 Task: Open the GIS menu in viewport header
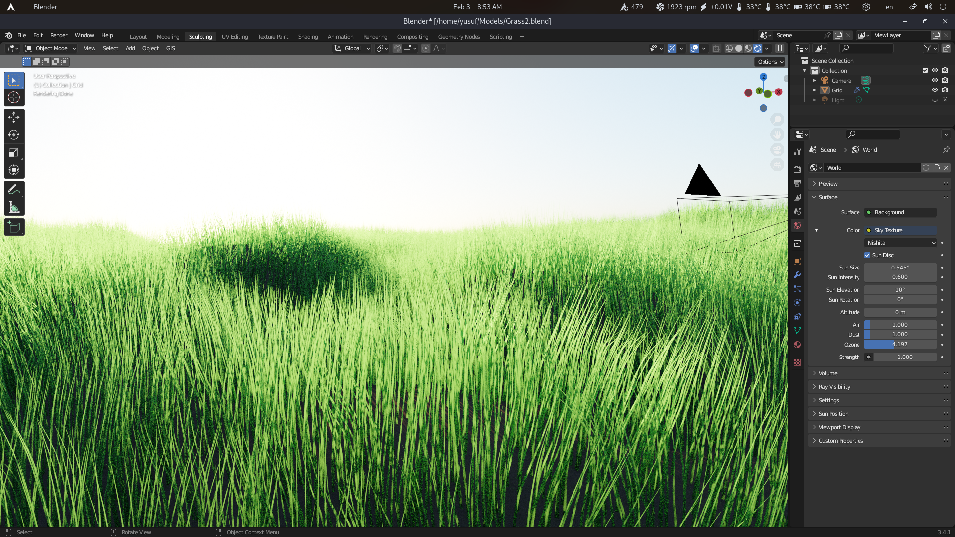[x=171, y=48]
